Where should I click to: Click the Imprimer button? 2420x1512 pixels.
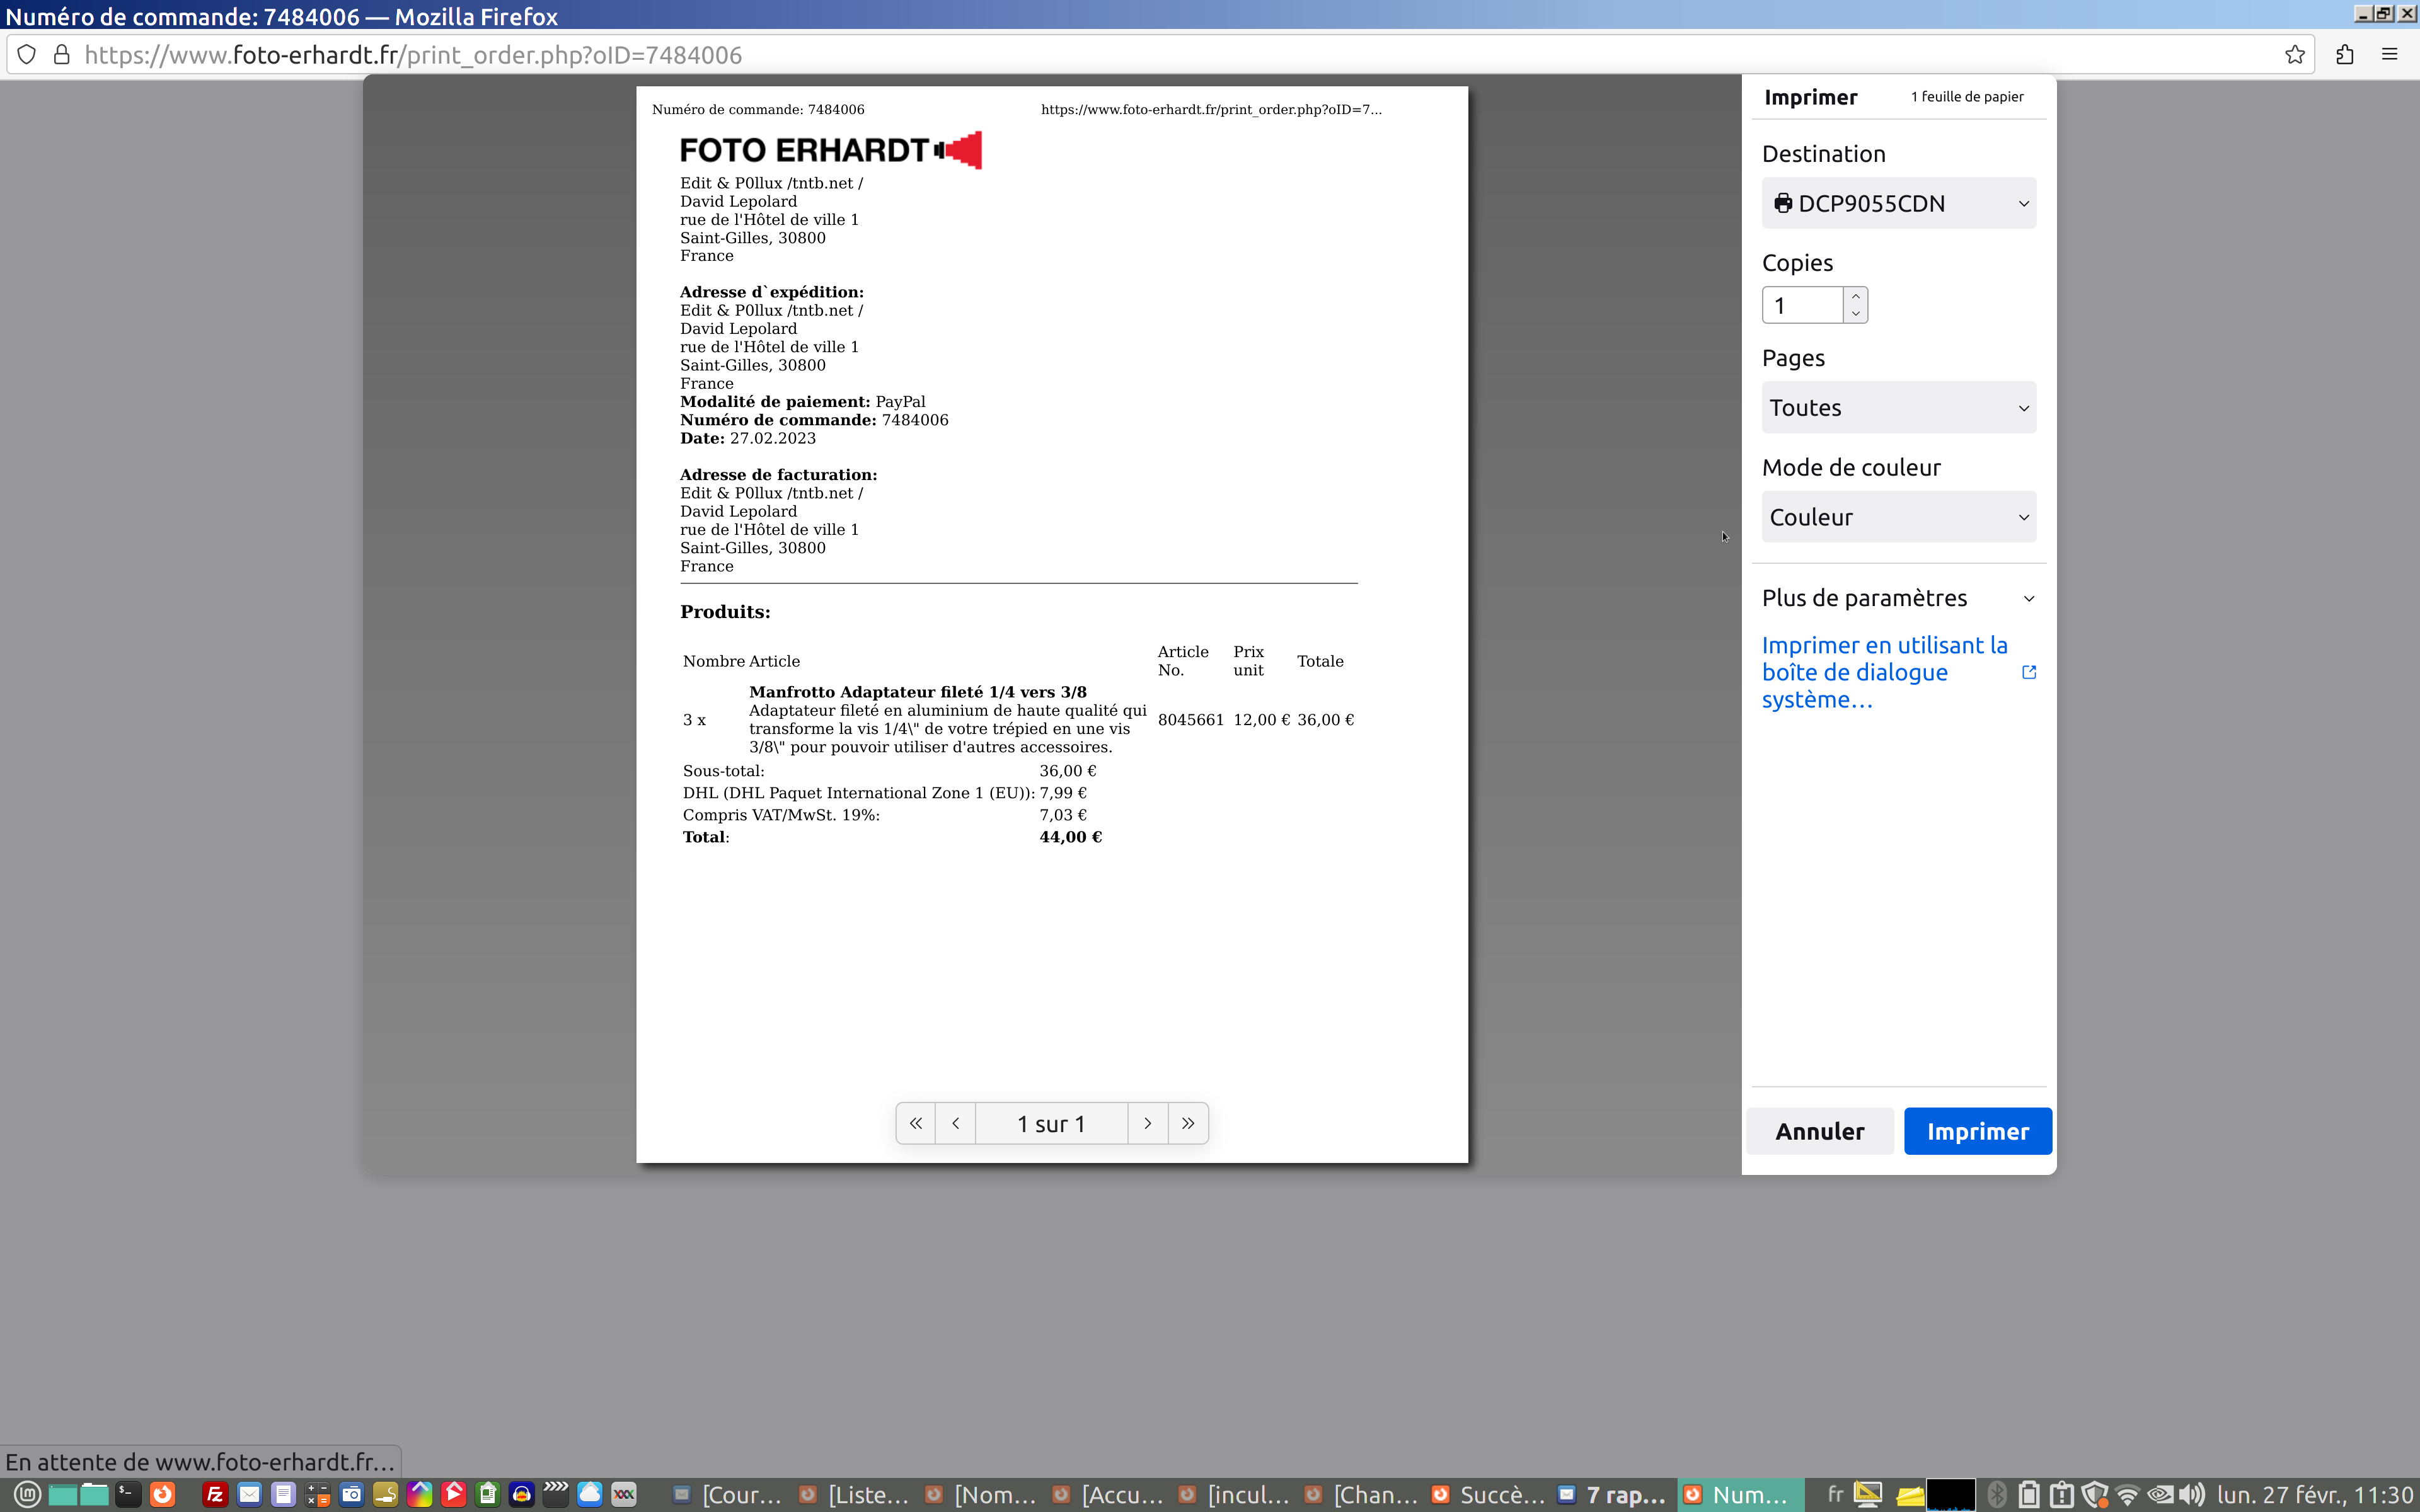[1977, 1131]
